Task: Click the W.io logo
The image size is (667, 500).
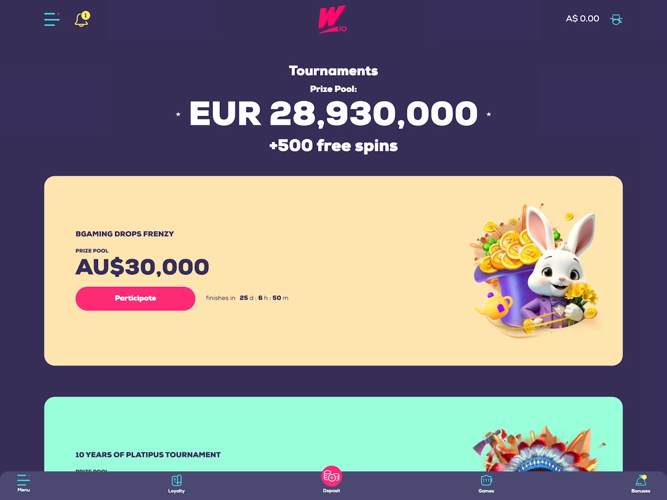Action: point(332,19)
